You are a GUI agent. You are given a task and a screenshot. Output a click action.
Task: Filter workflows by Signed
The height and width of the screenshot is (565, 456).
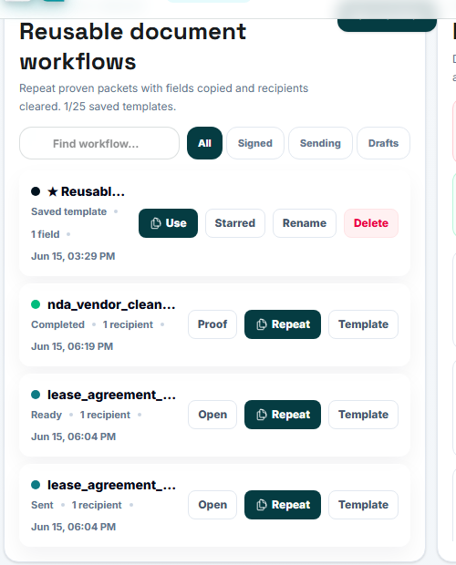tap(255, 143)
